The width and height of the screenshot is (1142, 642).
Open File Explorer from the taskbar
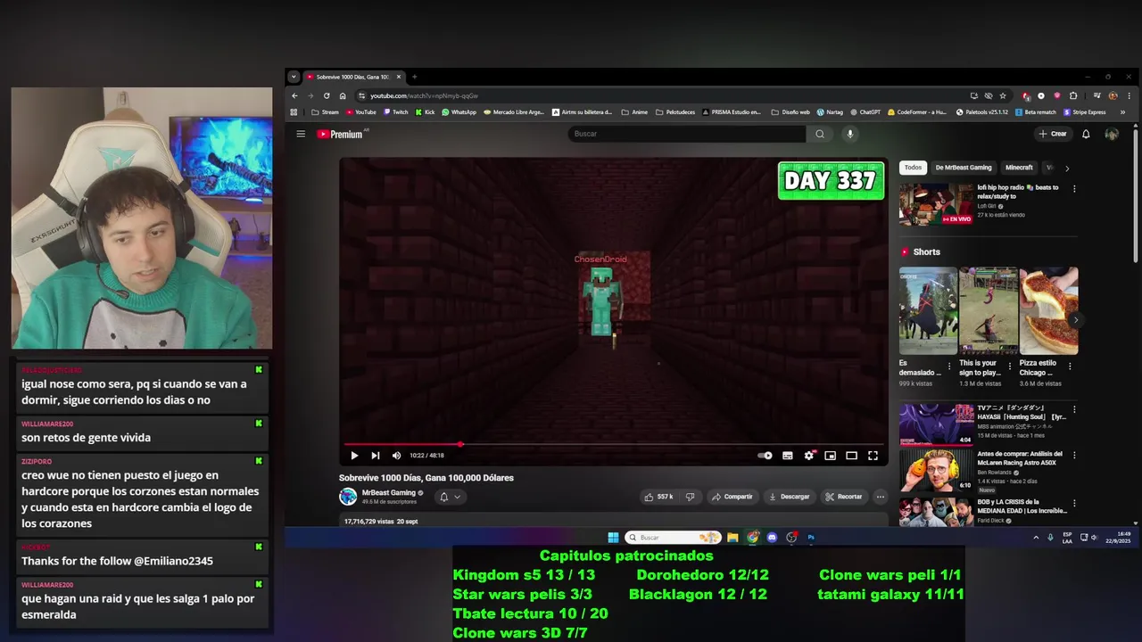(x=732, y=538)
